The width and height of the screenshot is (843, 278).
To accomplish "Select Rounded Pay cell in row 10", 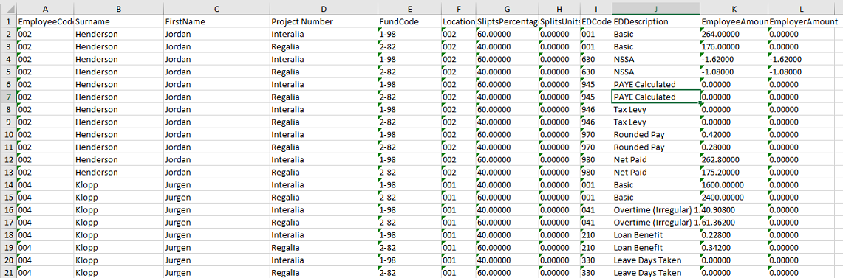I will click(x=656, y=134).
